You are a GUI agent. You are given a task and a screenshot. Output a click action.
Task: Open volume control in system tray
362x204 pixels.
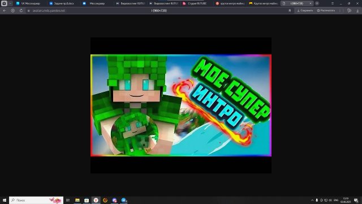(x=330, y=200)
